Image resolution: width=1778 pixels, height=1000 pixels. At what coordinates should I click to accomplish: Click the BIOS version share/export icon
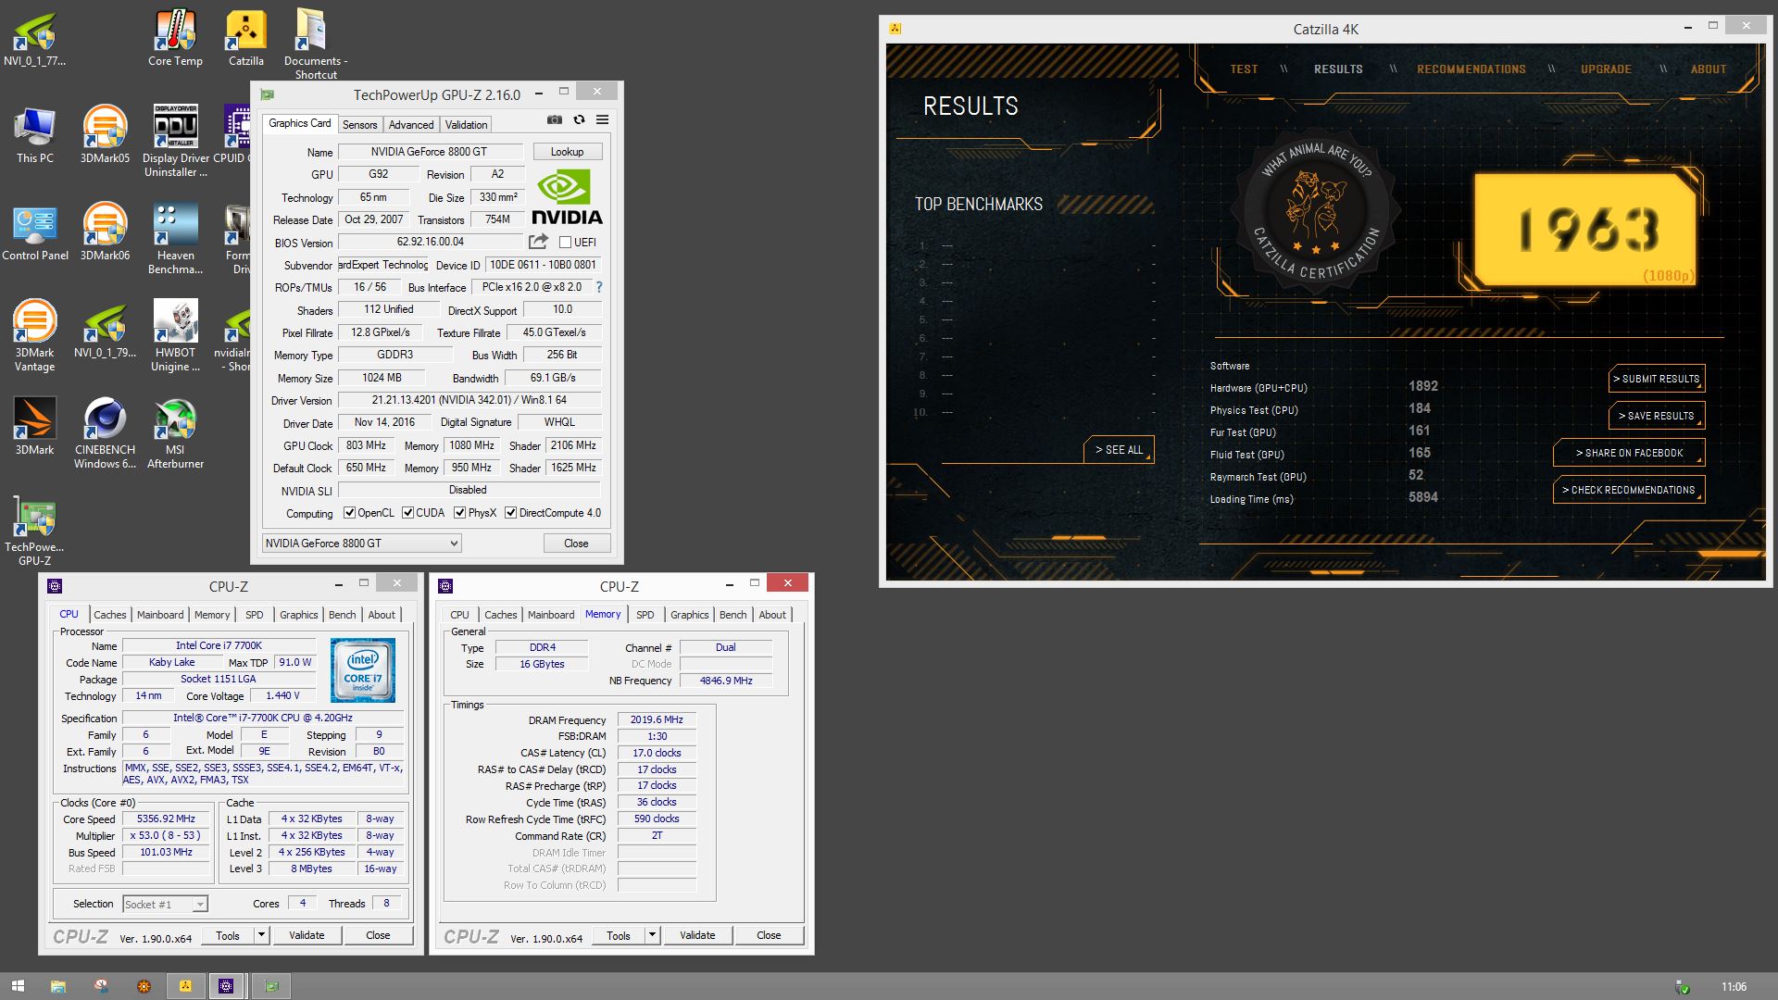tap(538, 242)
